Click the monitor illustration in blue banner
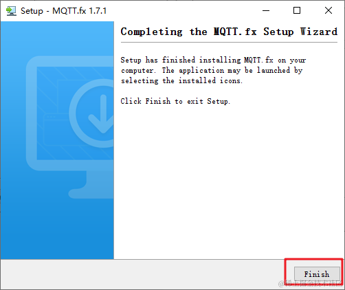 (70, 127)
